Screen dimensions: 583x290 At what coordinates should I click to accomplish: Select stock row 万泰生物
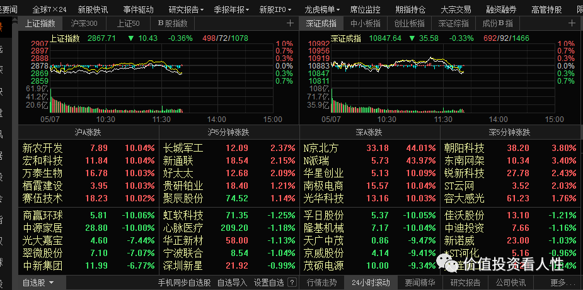click(x=88, y=174)
